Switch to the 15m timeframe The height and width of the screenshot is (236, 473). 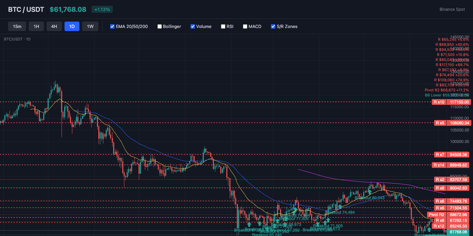click(x=17, y=26)
